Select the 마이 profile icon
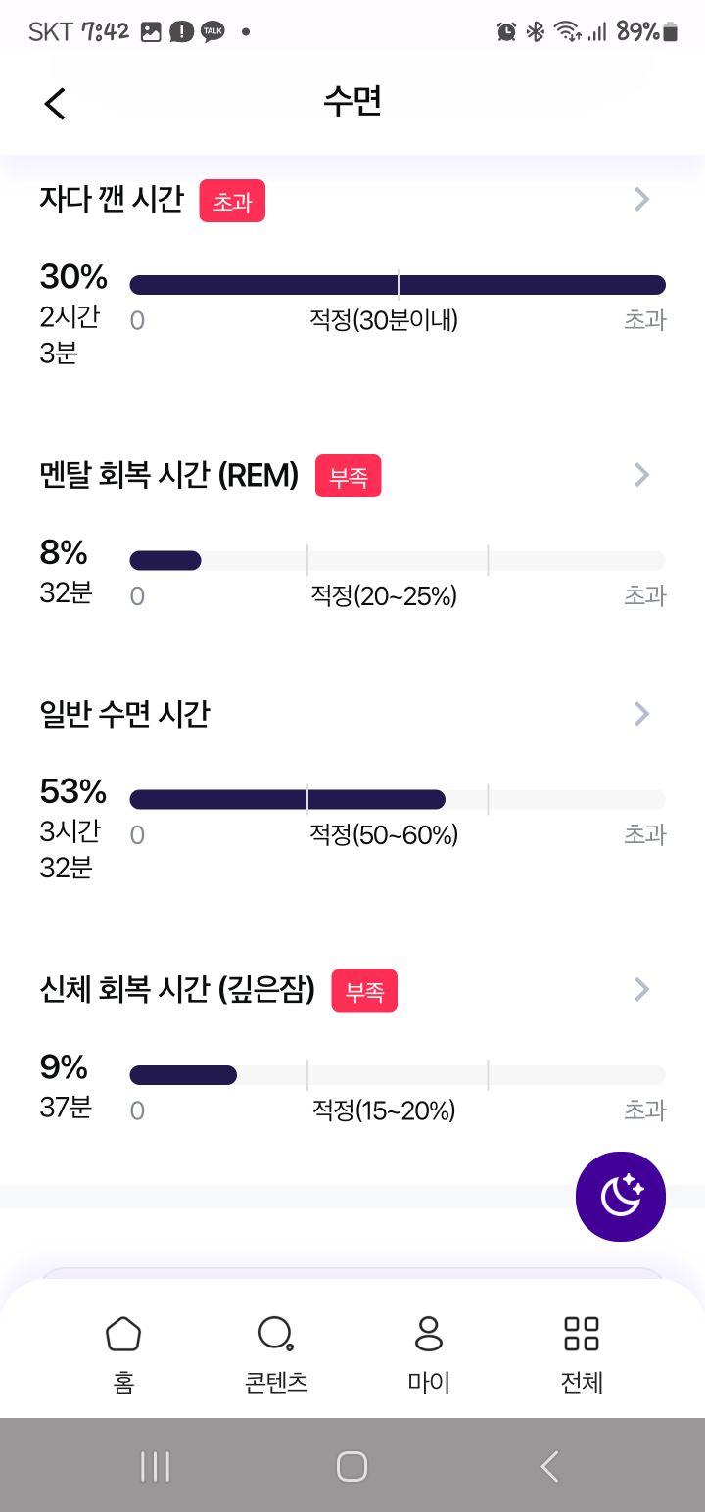The image size is (705, 1512). (429, 1334)
